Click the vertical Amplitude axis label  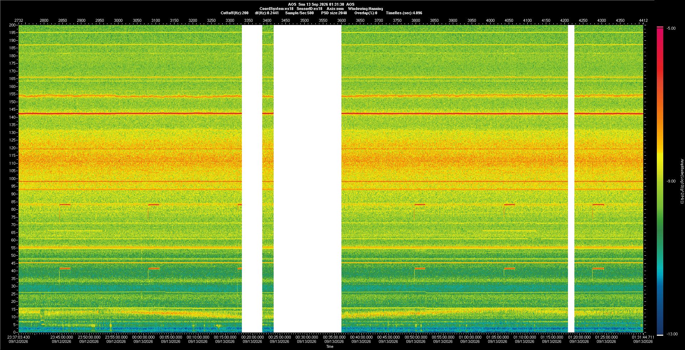coord(682,181)
